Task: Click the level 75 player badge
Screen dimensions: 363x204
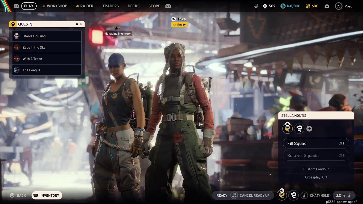Action: (x=339, y=6)
